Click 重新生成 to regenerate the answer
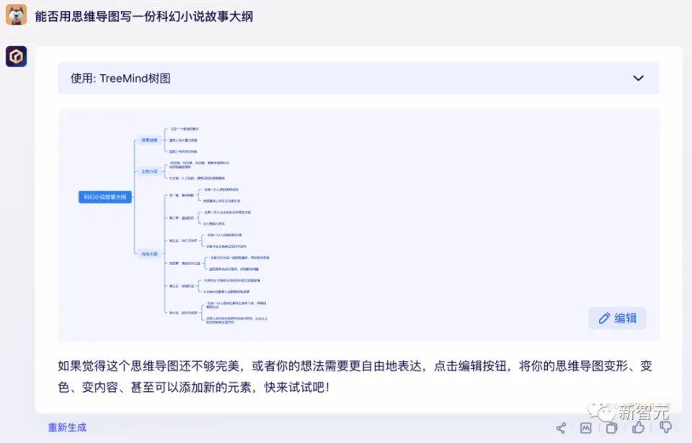 tap(67, 427)
